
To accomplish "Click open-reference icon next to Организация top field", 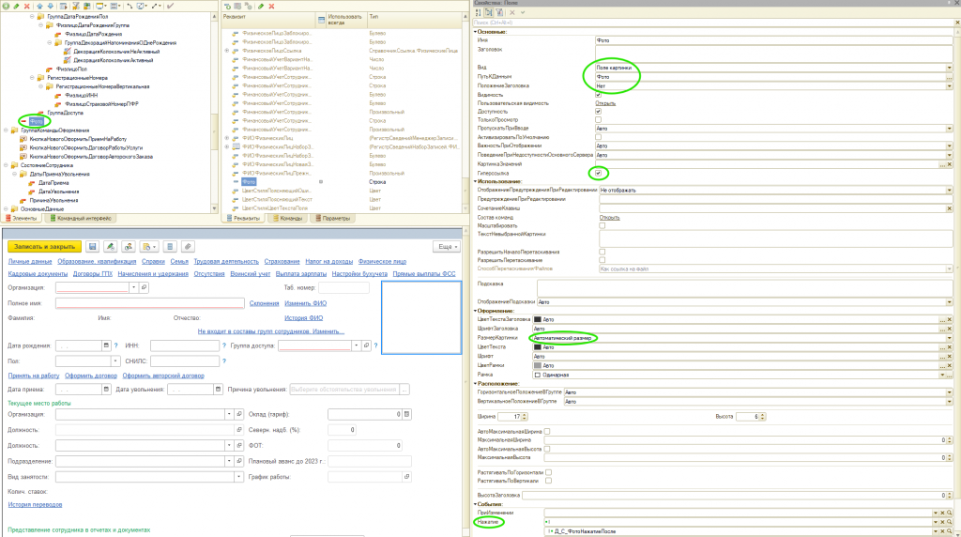I will tap(144, 287).
